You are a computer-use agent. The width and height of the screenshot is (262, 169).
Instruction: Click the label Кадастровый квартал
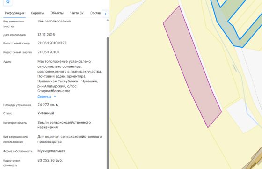click(x=17, y=52)
